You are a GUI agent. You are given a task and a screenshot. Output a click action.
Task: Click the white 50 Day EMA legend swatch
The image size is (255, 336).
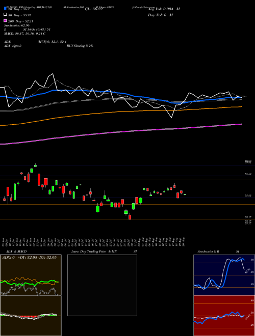(x=6, y=15)
